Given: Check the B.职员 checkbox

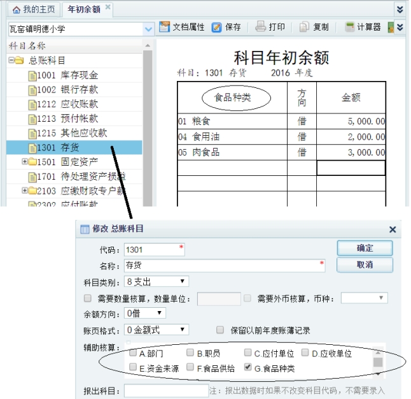Looking at the screenshot, I should pyautogui.click(x=190, y=352).
